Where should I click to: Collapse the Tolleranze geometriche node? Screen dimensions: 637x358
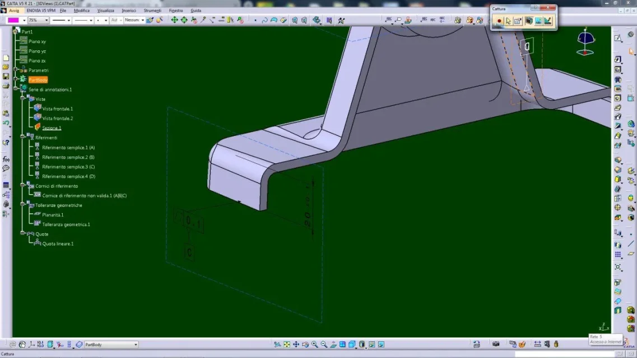[22, 205]
